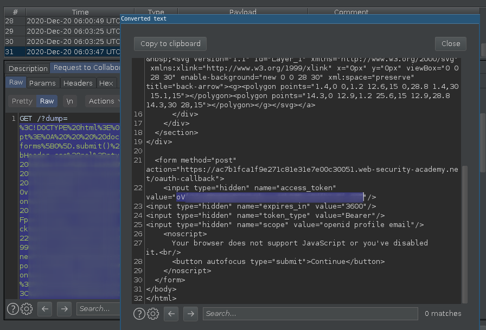Image resolution: width=486 pixels, height=330 pixels.
Task: Click the time 2020-Dec-20 06:00:49 UTC
Action: point(73,21)
